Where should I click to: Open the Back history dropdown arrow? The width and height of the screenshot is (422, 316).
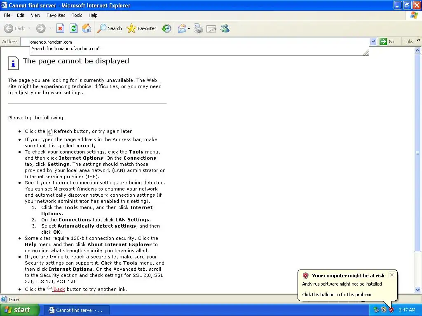(x=29, y=28)
